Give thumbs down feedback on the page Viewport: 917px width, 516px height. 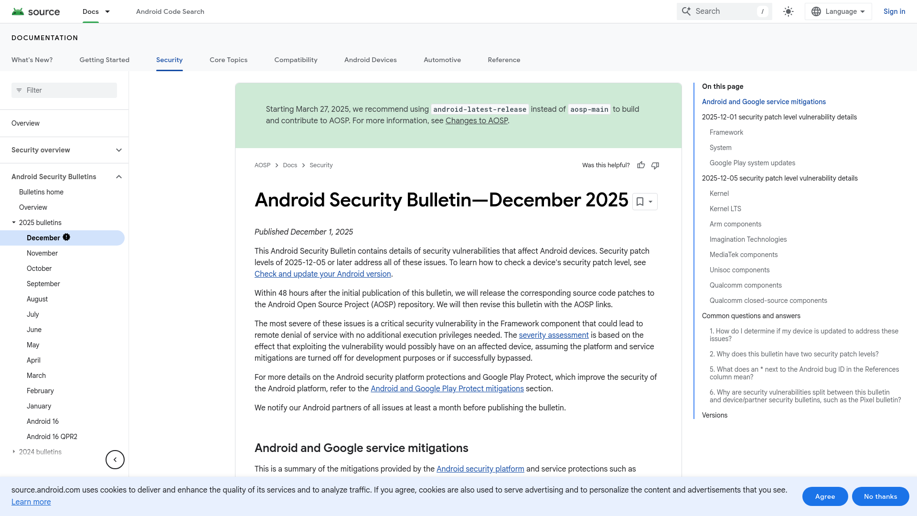(x=655, y=165)
